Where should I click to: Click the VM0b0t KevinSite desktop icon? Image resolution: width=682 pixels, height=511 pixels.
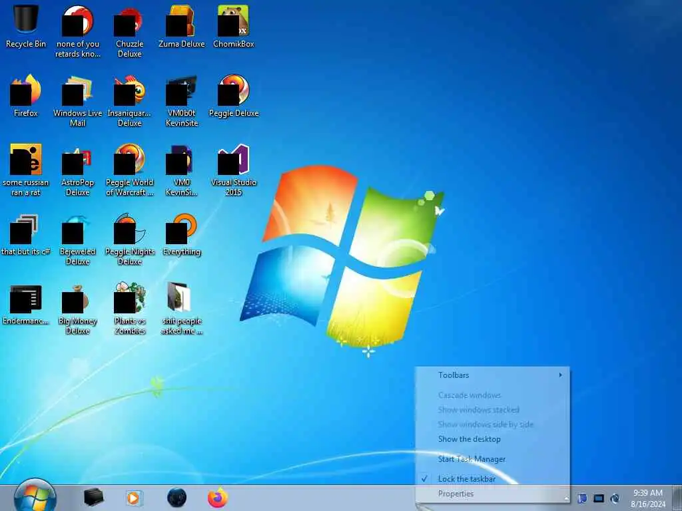point(181,100)
